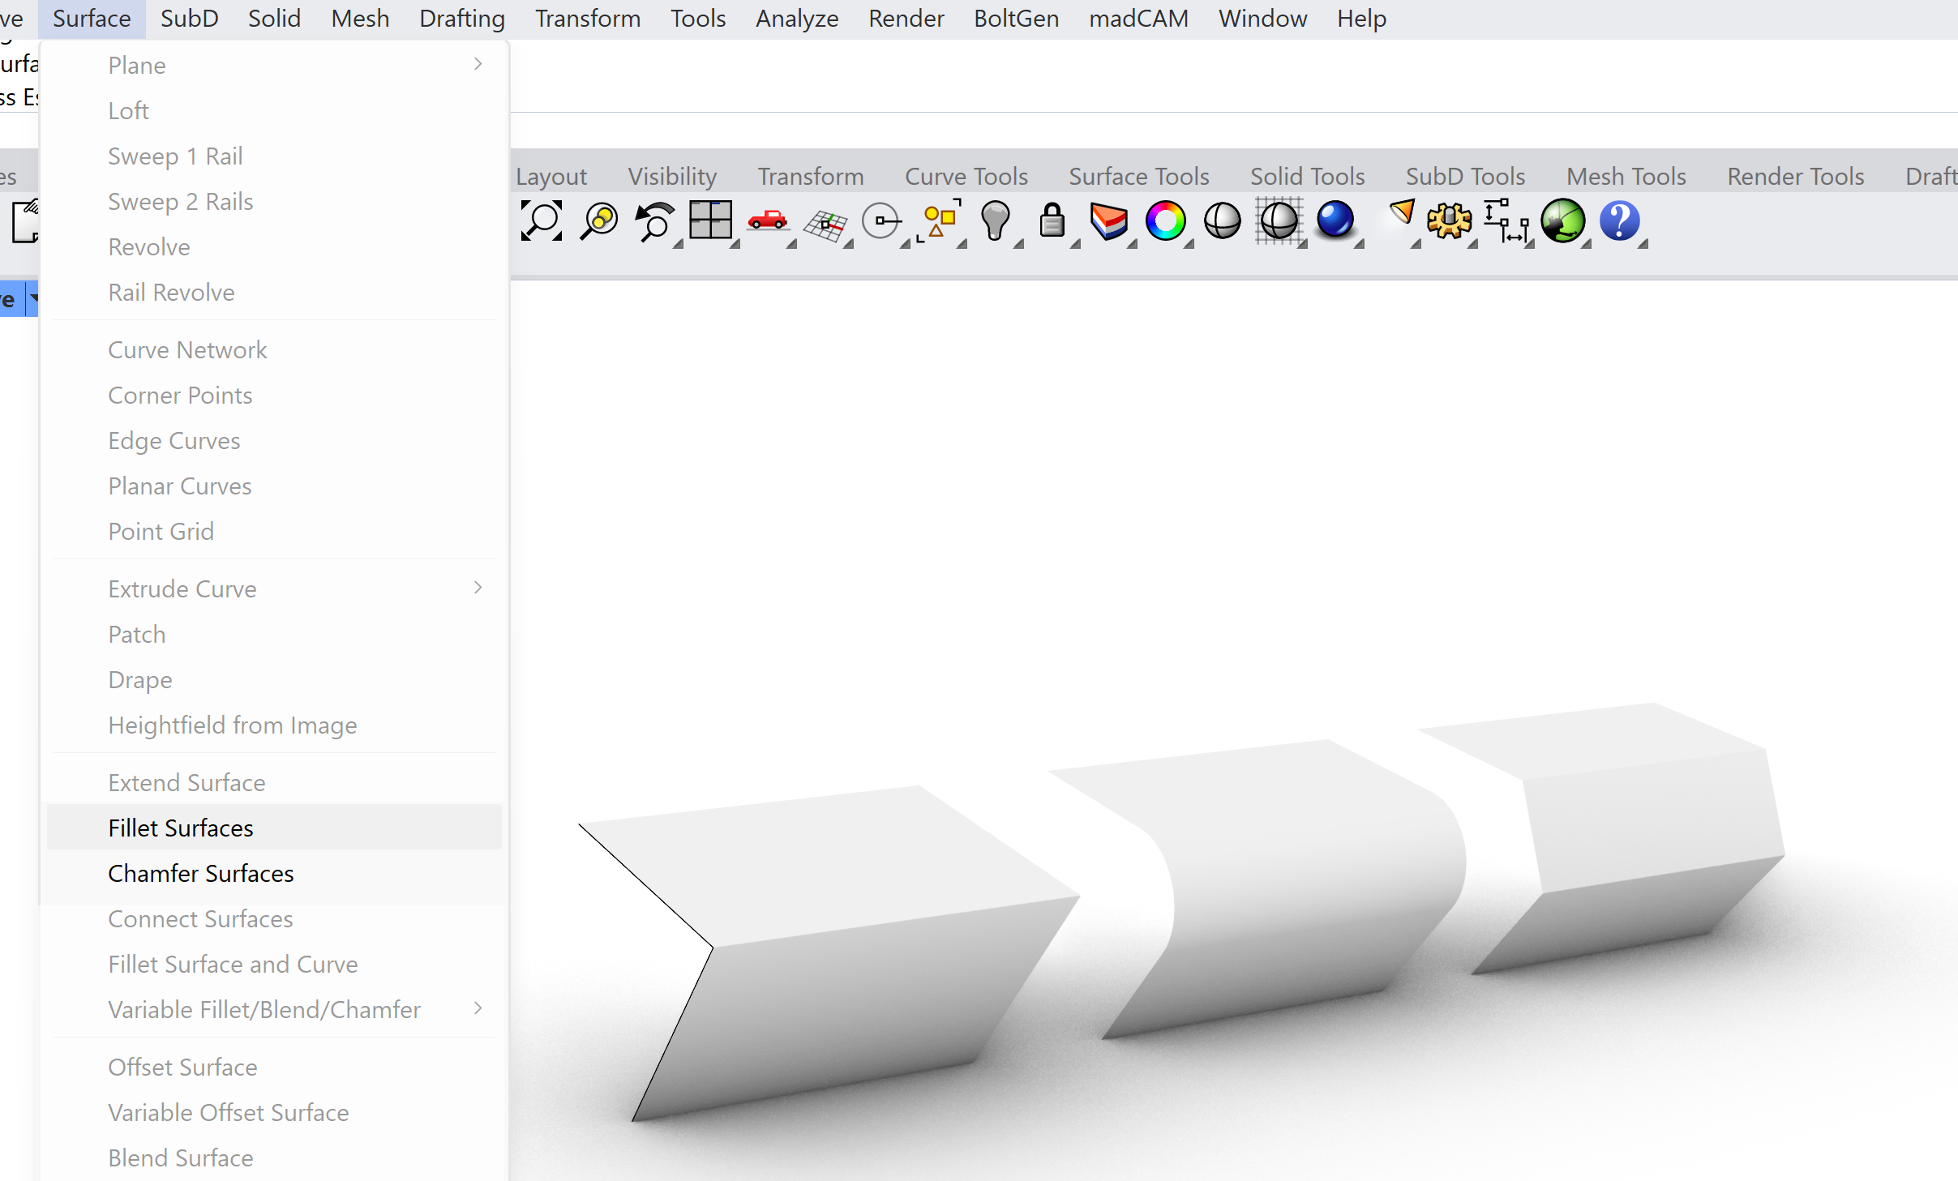Click the rainbow color wheel icon
Image resolution: width=1958 pixels, height=1181 pixels.
[x=1165, y=220]
